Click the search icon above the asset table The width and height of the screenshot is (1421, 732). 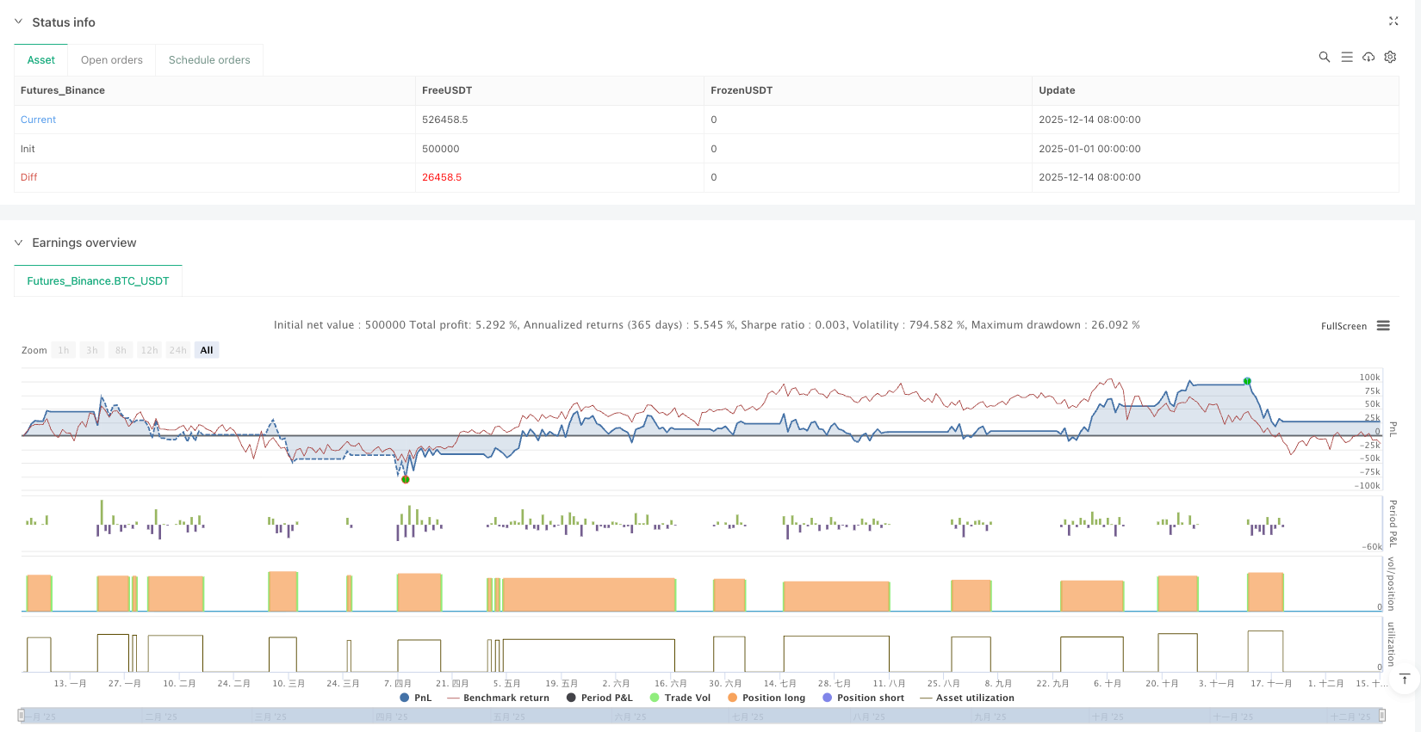point(1325,57)
